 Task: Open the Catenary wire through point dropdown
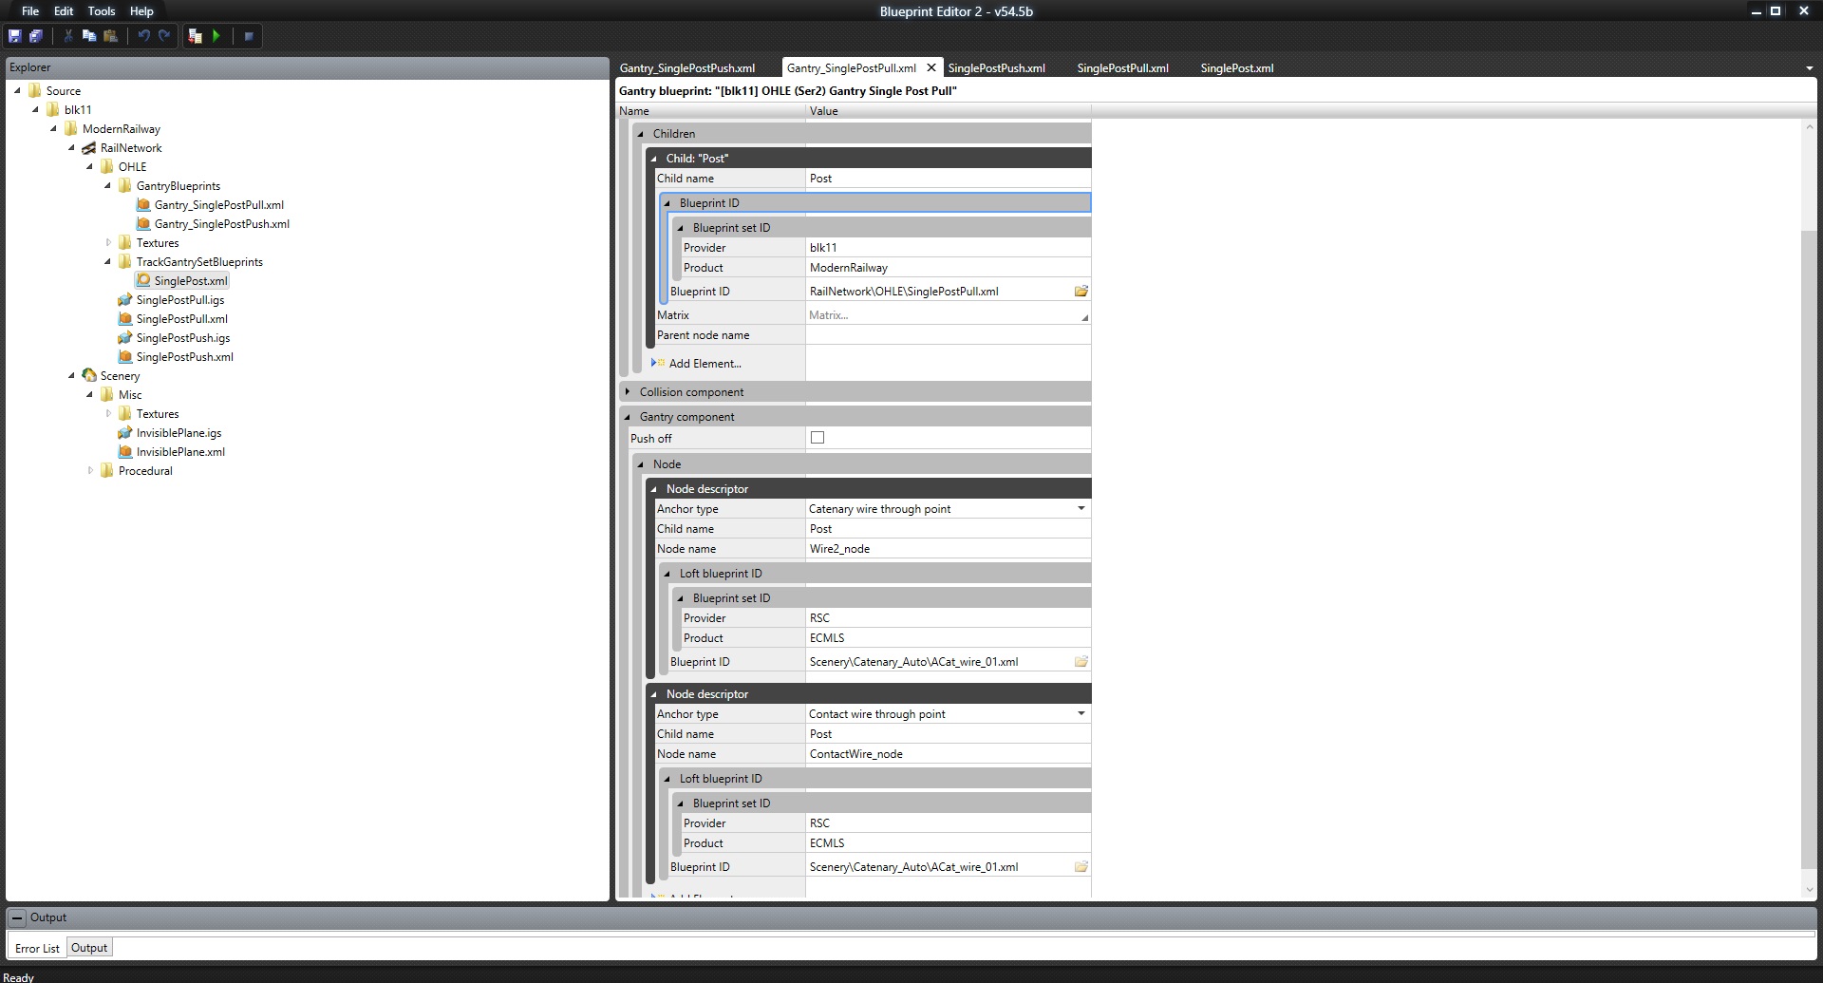point(1081,509)
